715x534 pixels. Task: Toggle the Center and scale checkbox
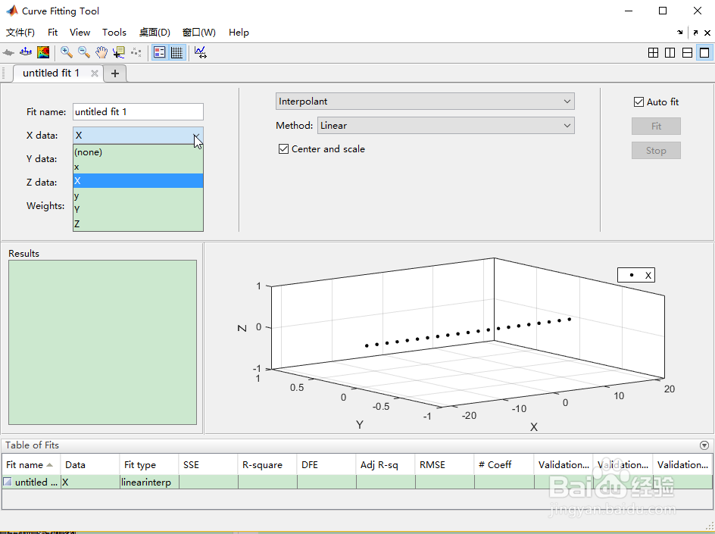[283, 149]
